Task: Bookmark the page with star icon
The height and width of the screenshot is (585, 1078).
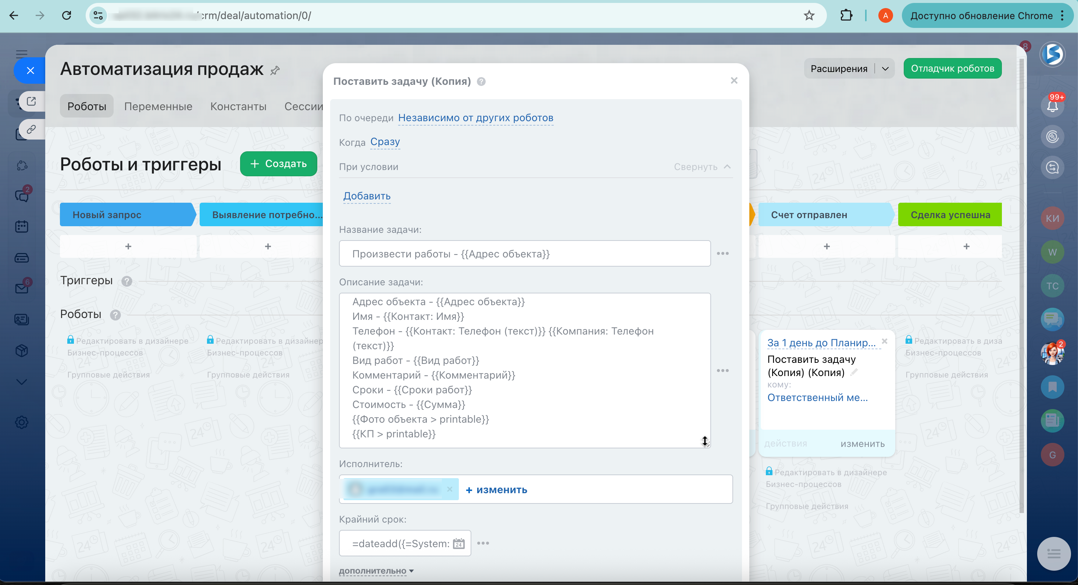Action: click(x=809, y=16)
